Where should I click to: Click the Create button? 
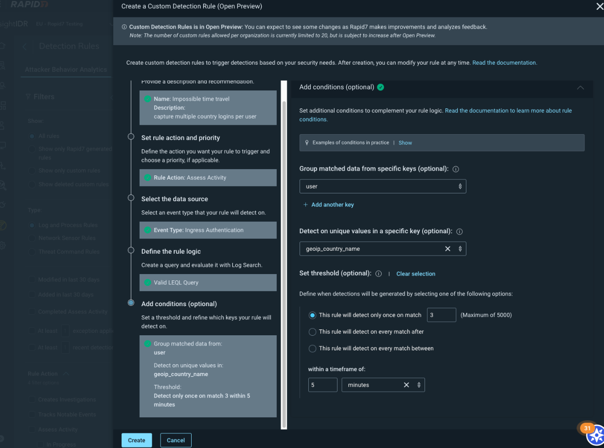tap(136, 440)
